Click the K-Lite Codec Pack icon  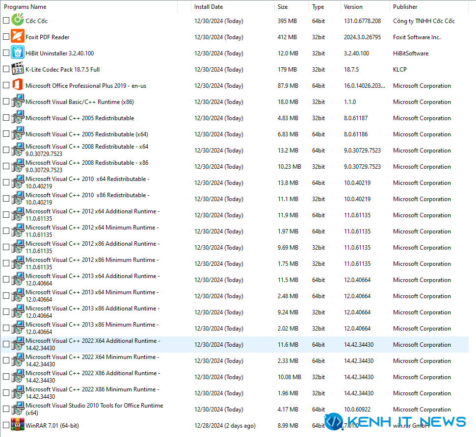[18, 69]
